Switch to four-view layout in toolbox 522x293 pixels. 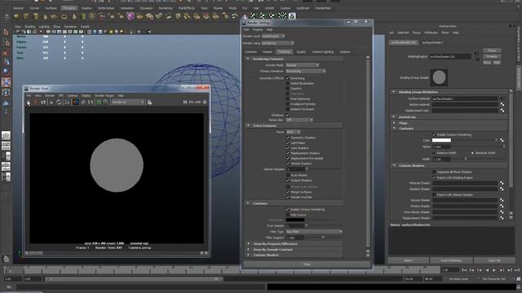pos(6,146)
